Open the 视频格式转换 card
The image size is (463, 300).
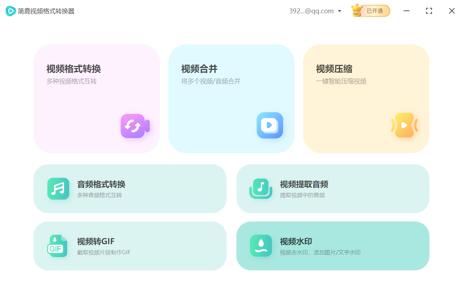(x=97, y=99)
